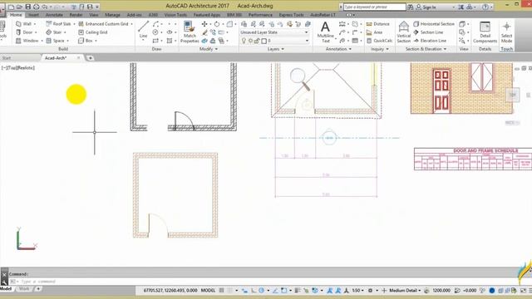
Task: Select the Line draw tool
Action: tap(143, 29)
